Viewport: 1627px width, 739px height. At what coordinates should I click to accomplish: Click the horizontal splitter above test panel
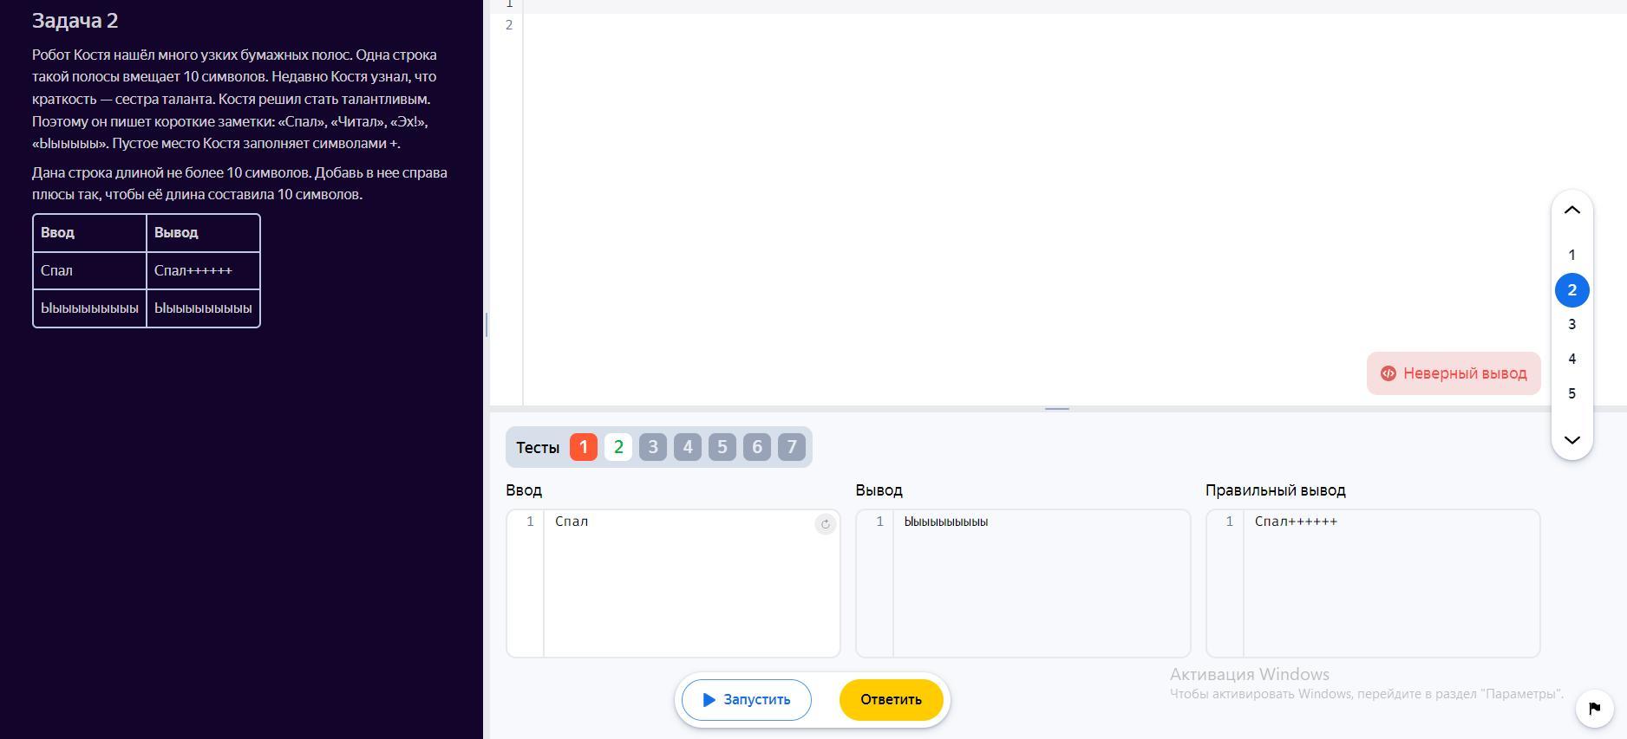point(1056,408)
